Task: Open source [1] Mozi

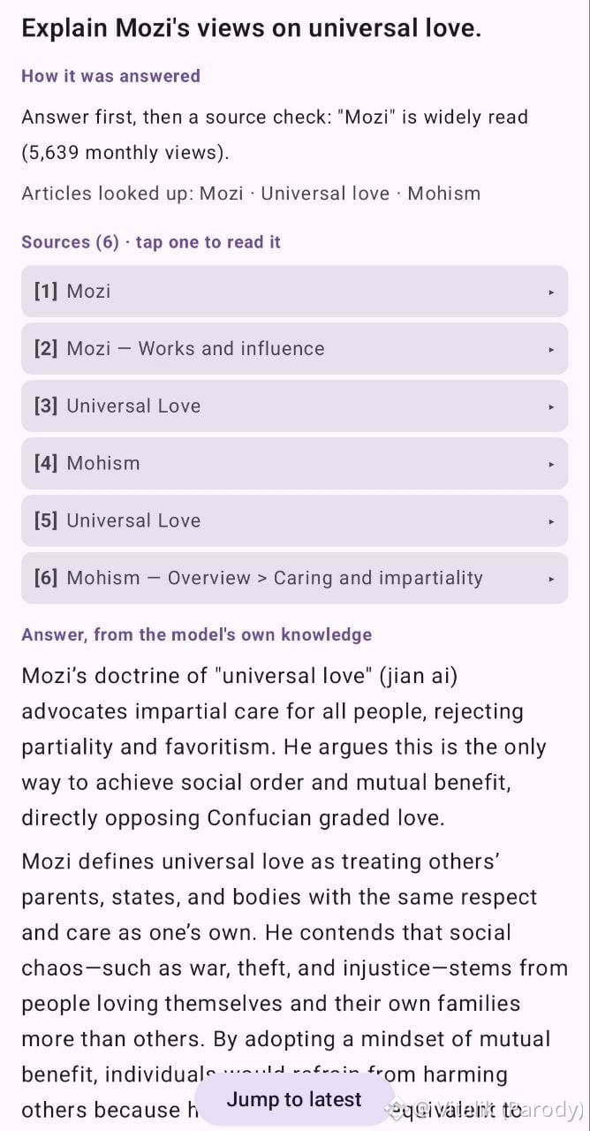Action: click(294, 292)
